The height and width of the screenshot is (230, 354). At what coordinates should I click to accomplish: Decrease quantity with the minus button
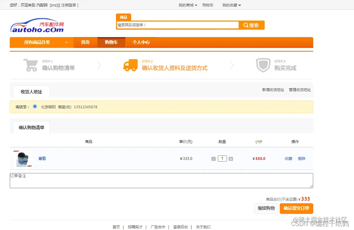[213, 159]
